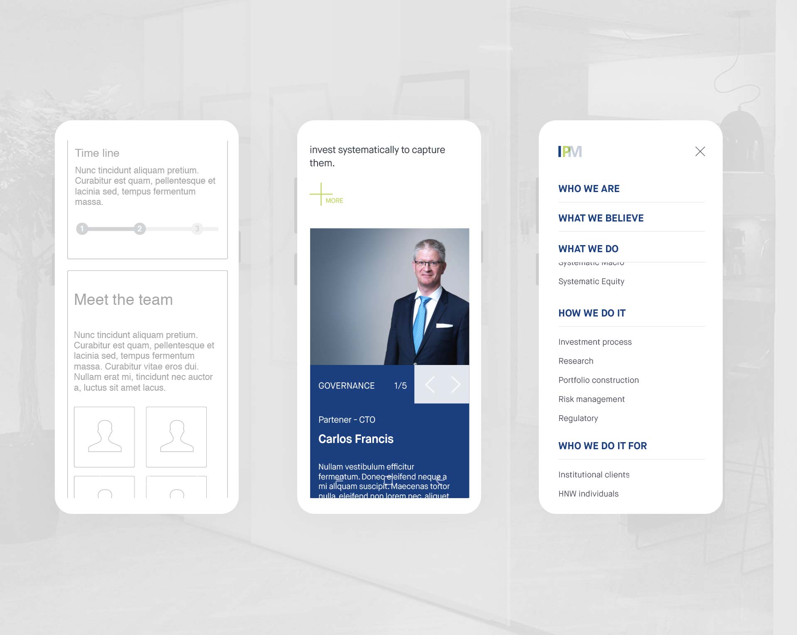This screenshot has width=797, height=635.
Task: Drag the timeline progress slider
Action: (139, 228)
